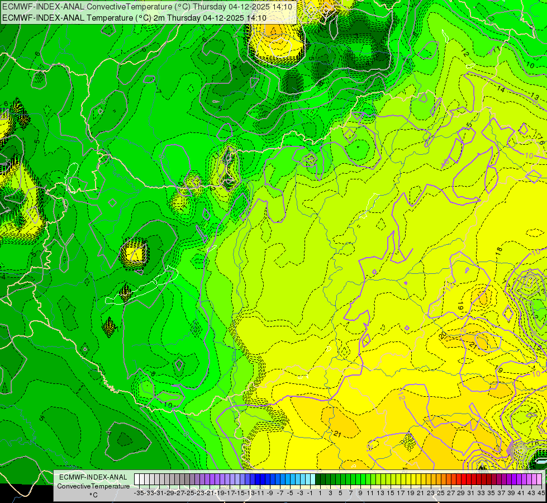547x503 pixels.
Task: Click legend scale value -21
Action: click(x=210, y=493)
